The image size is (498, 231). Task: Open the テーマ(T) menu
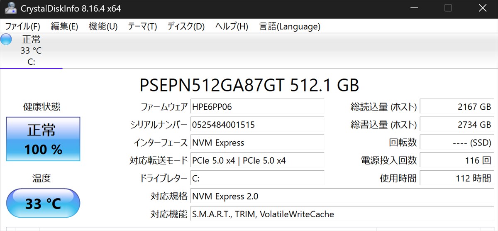click(x=142, y=26)
